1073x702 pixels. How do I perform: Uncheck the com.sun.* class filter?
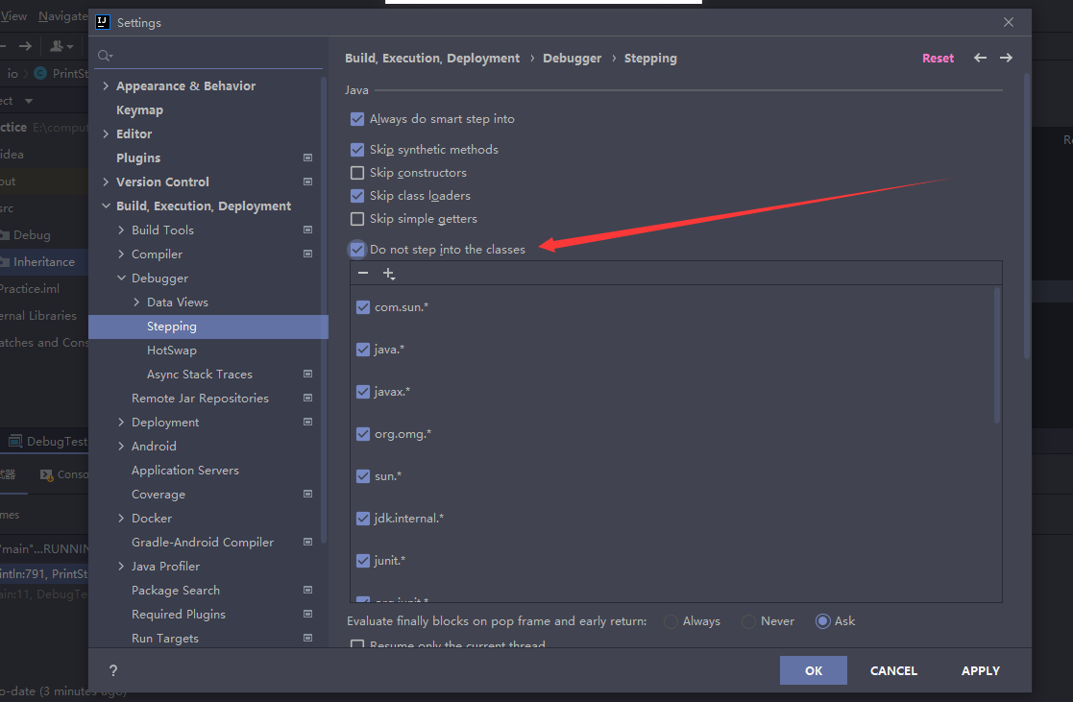coord(363,307)
